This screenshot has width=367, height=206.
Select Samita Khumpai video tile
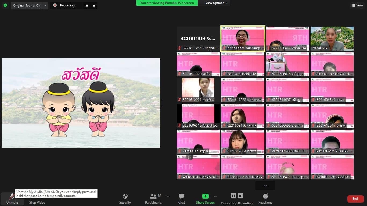tap(198, 142)
